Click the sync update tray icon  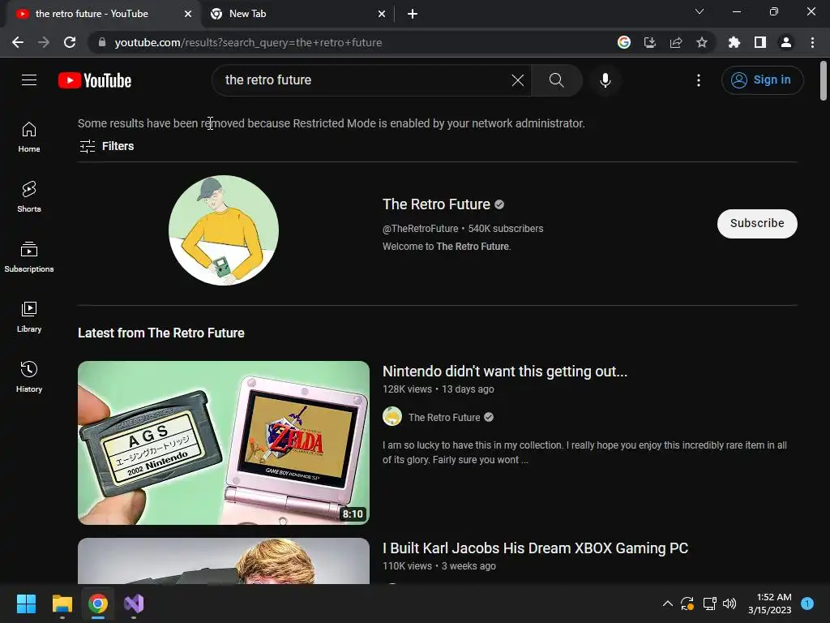[687, 604]
